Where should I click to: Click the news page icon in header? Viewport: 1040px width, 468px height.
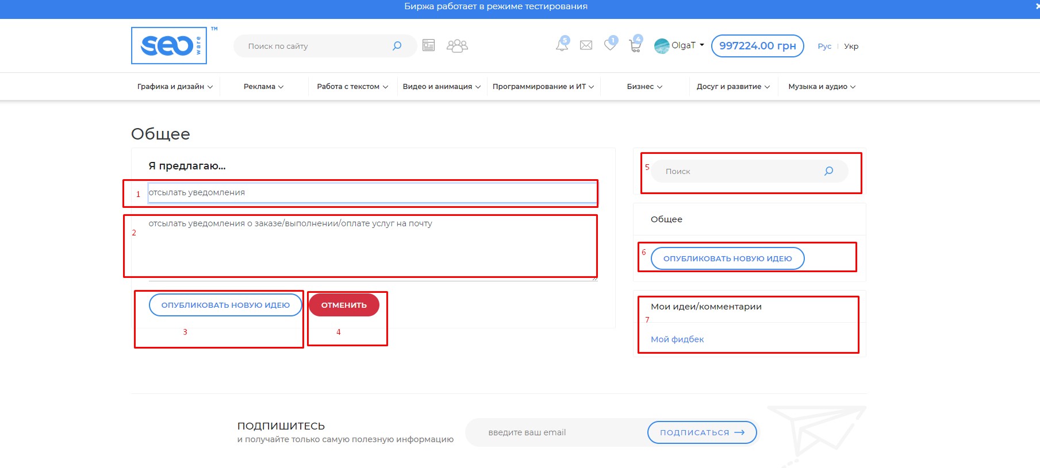coord(428,45)
